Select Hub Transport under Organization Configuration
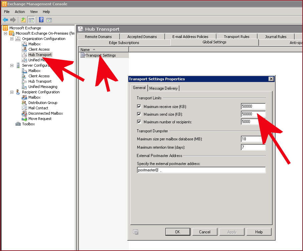Image resolution: width=303 pixels, height=251 pixels. pos(40,55)
